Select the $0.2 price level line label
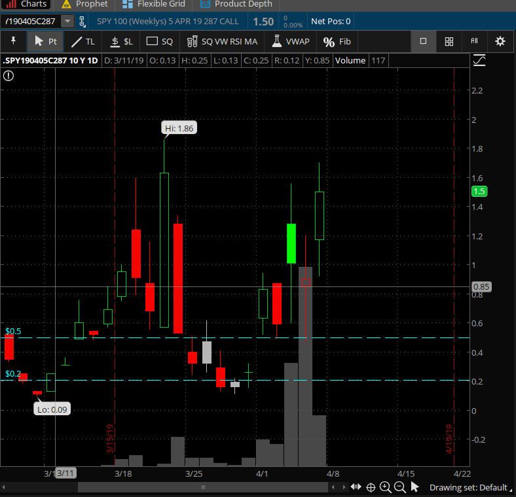 pyautogui.click(x=13, y=374)
